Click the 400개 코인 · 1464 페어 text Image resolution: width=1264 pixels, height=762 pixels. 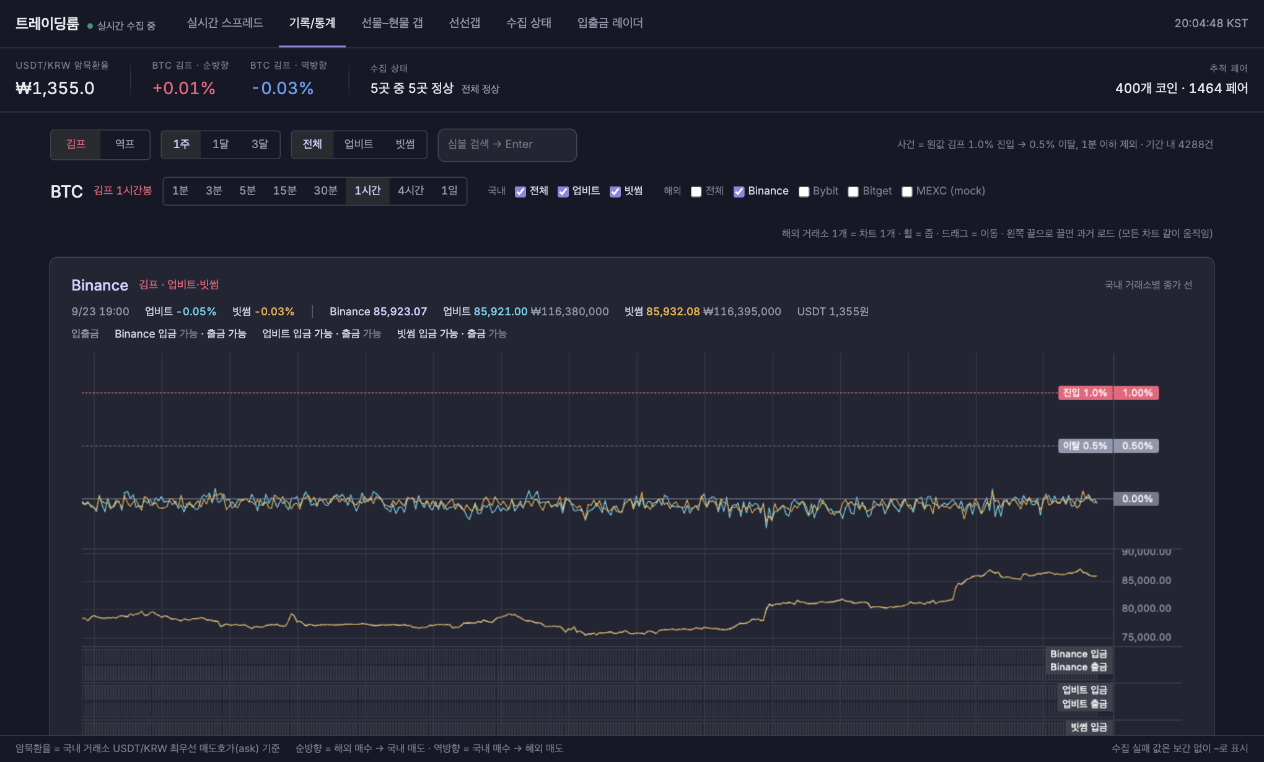click(1182, 89)
